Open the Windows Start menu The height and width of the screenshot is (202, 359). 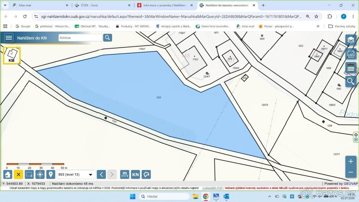133,196
